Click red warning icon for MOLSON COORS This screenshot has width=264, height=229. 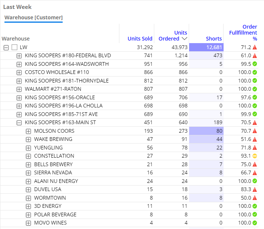pyautogui.click(x=255, y=131)
